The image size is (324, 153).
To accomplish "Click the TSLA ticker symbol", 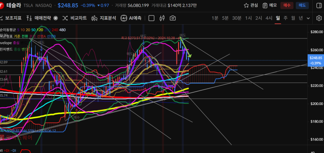I will (x=28, y=6).
